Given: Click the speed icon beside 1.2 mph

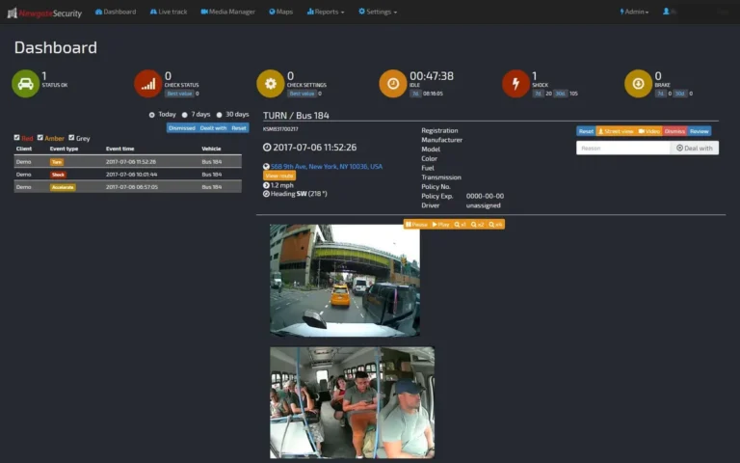Looking at the screenshot, I should pos(266,185).
